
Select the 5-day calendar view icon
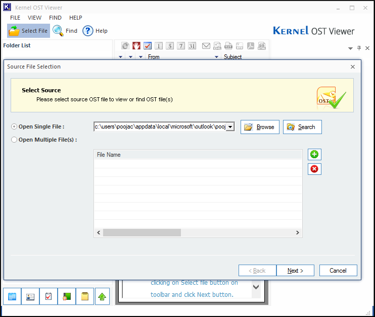[170, 46]
